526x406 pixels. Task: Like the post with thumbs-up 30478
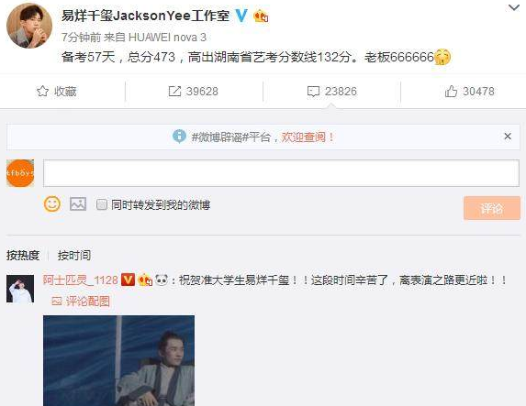(x=451, y=91)
